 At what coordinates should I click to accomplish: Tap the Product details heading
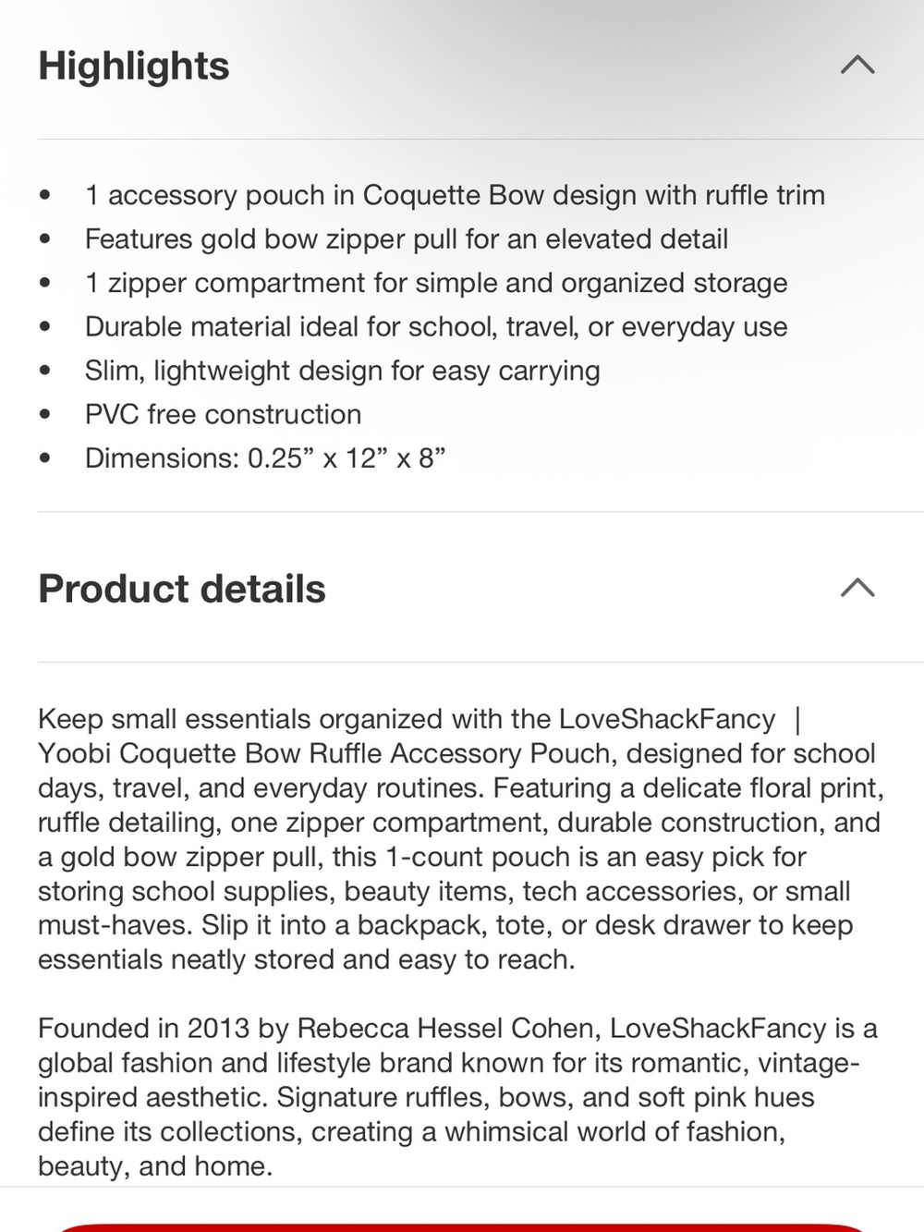pyautogui.click(x=182, y=589)
